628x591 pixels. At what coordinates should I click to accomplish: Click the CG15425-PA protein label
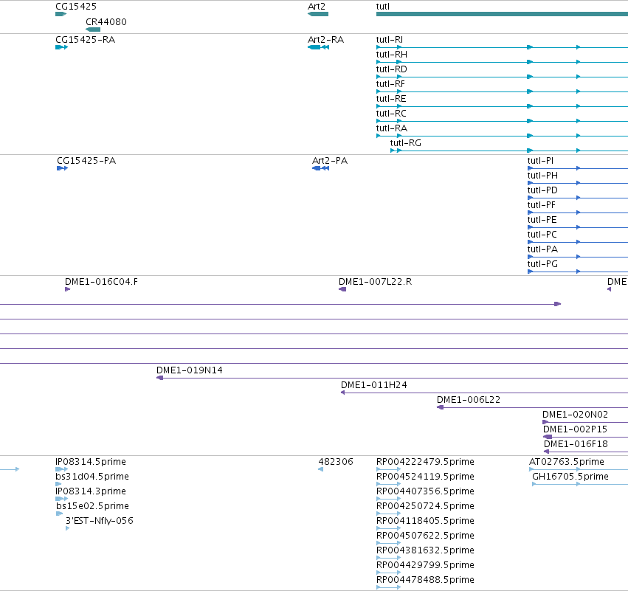(x=86, y=161)
